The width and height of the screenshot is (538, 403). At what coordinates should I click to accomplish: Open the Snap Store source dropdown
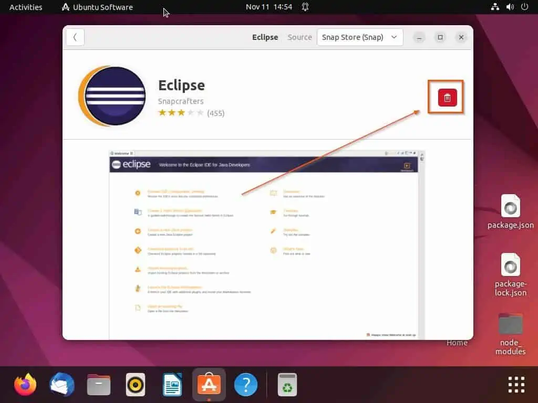pos(360,37)
